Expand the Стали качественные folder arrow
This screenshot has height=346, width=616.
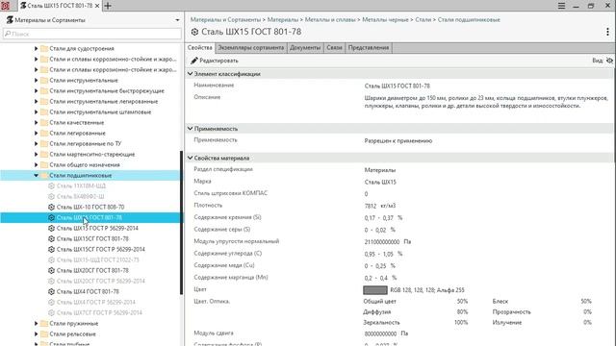tap(36, 122)
